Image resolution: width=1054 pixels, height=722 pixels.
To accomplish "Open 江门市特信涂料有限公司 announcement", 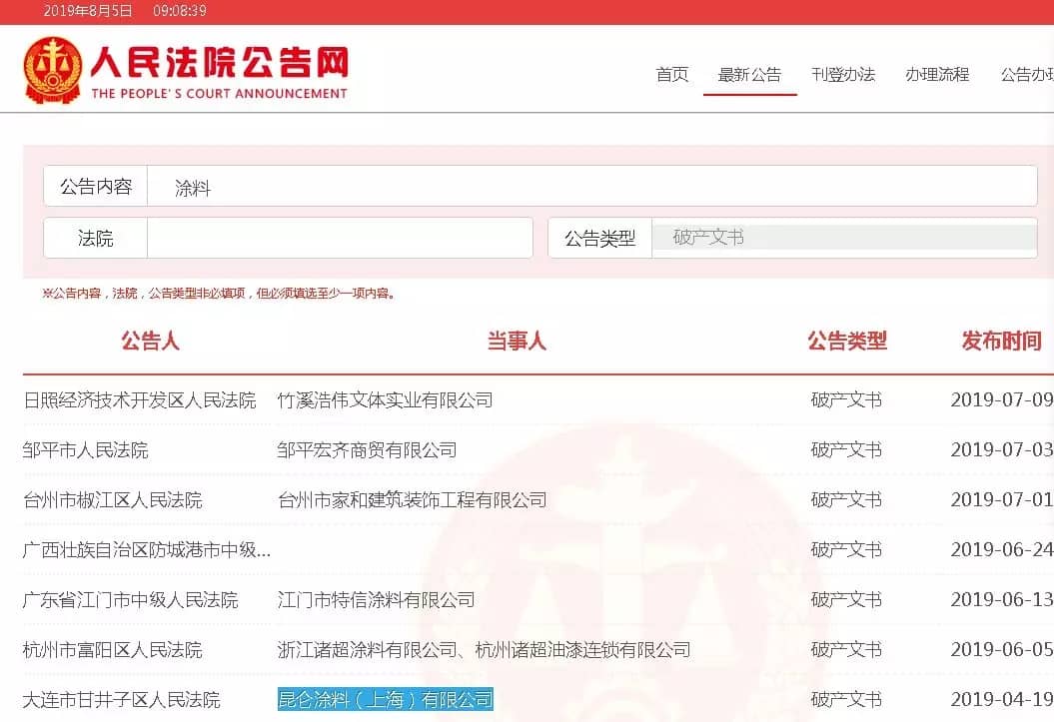I will (x=376, y=600).
